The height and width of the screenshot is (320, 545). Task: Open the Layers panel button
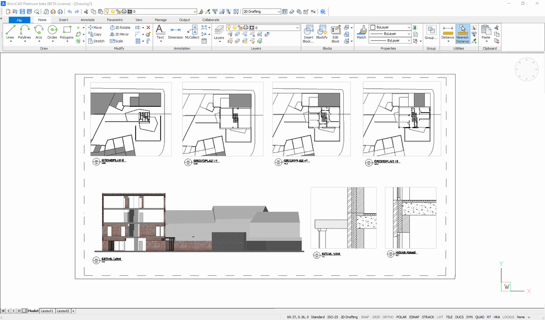point(219,32)
